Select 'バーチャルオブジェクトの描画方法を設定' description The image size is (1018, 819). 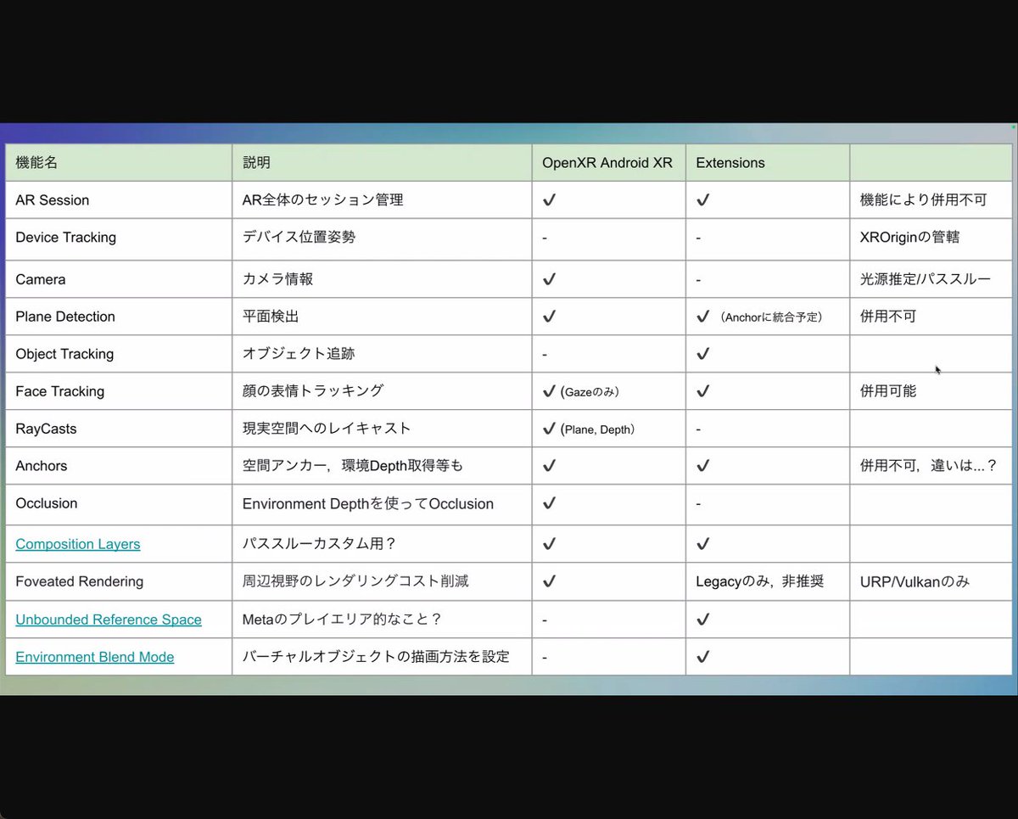(x=376, y=657)
